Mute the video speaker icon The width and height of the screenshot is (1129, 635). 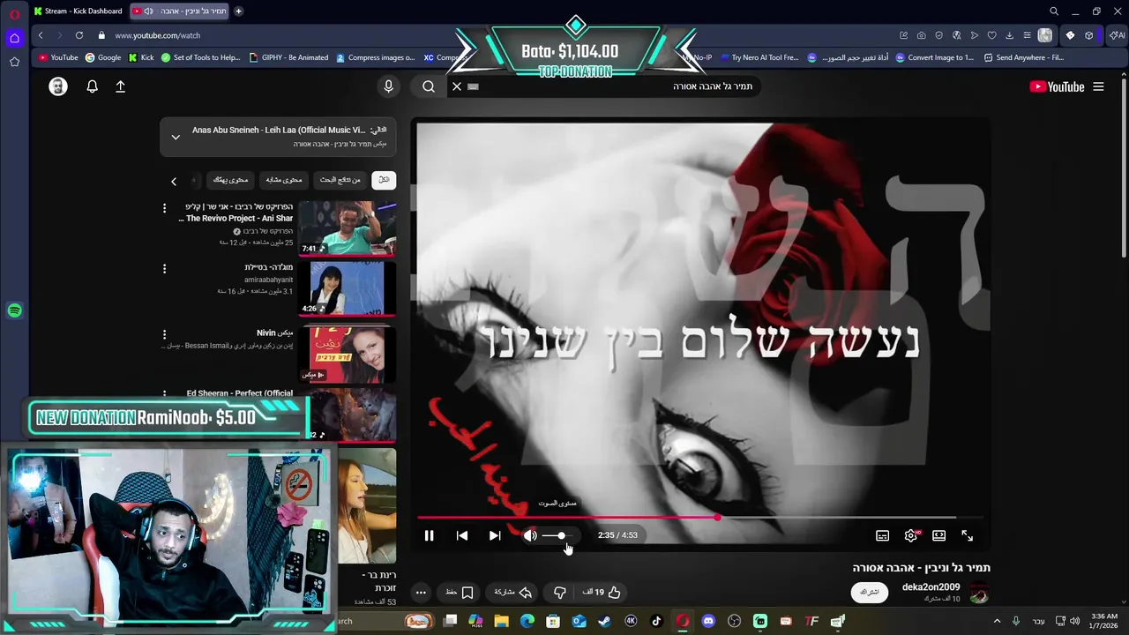click(530, 535)
